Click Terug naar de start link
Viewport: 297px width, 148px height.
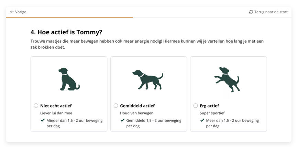tap(268, 12)
